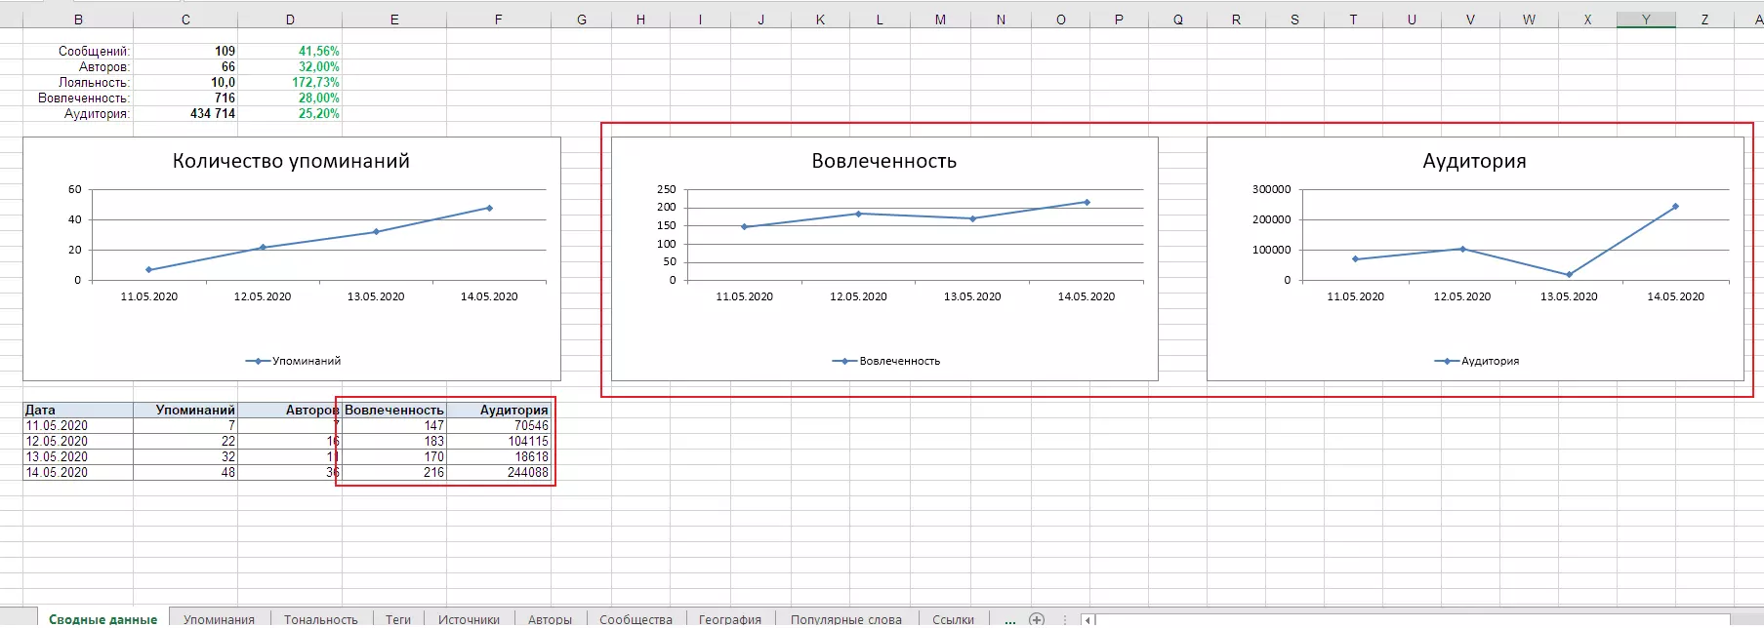The width and height of the screenshot is (1764, 628).
Task: Click the Аудитория chart title
Action: click(x=1474, y=161)
